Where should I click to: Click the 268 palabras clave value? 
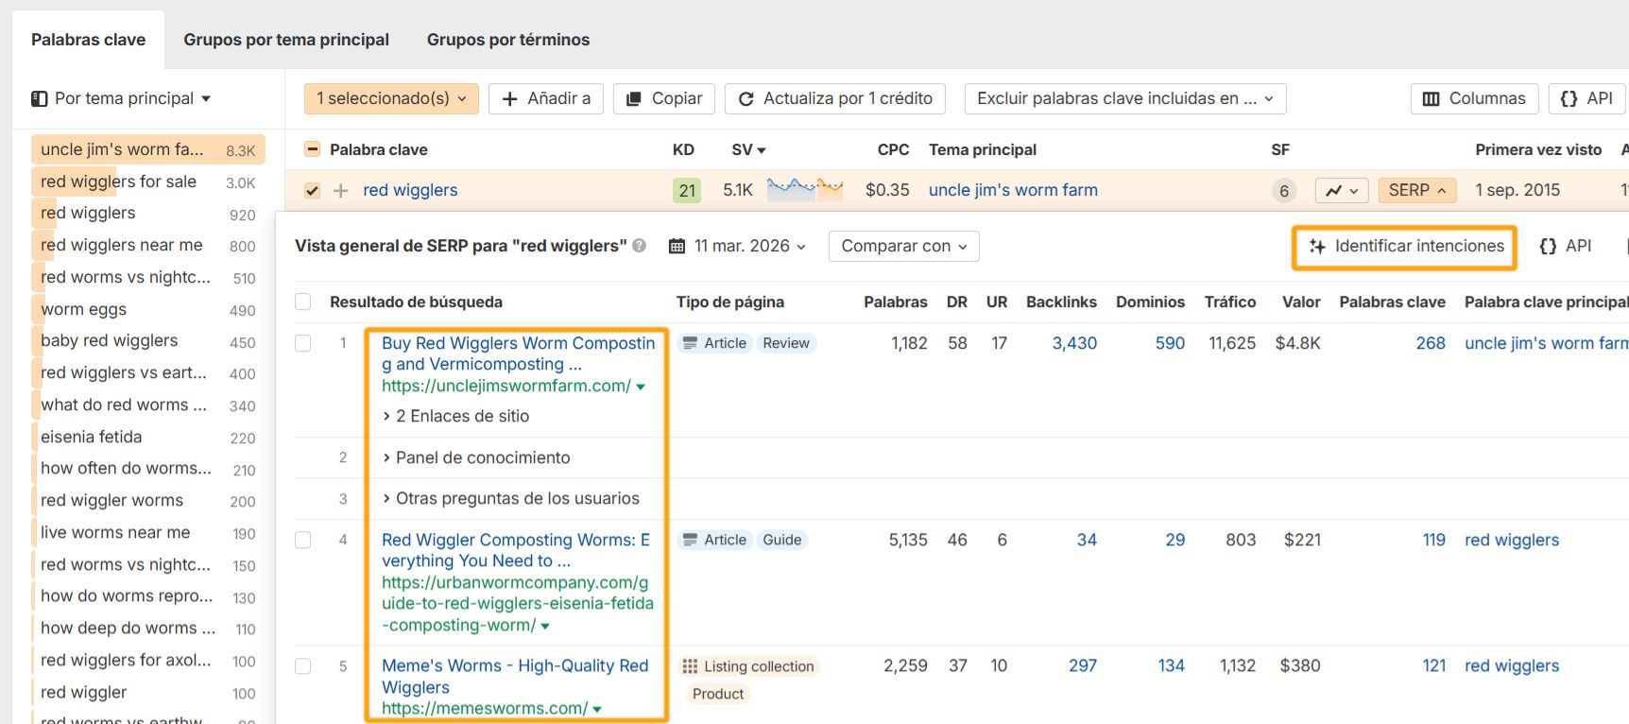[x=1431, y=343]
